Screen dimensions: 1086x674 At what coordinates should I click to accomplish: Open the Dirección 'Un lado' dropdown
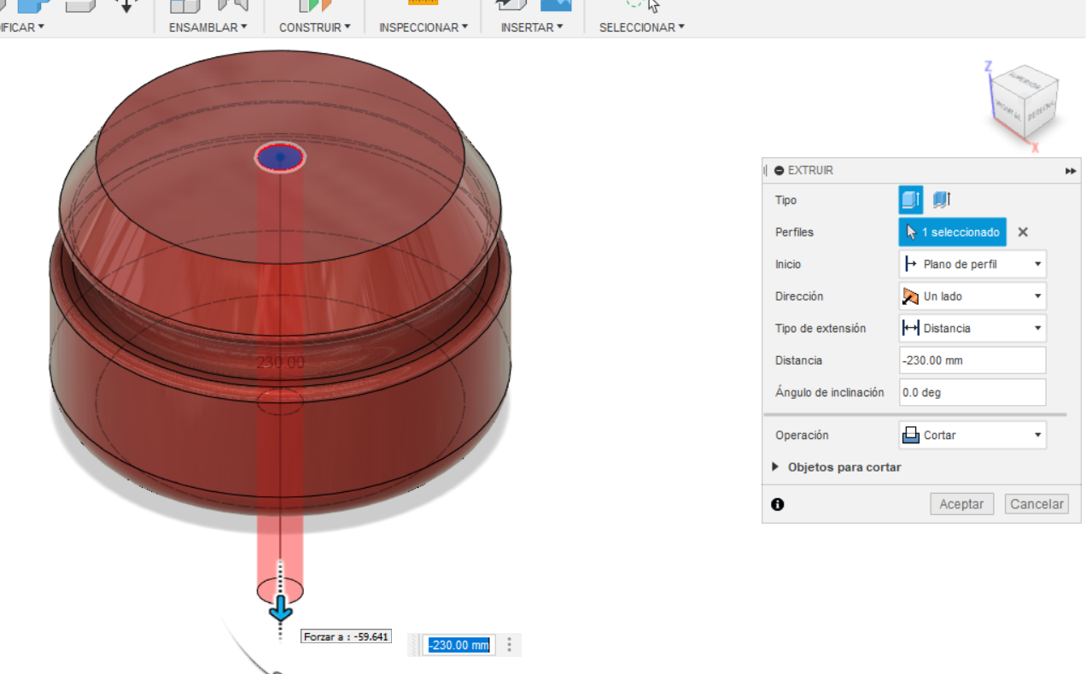pyautogui.click(x=972, y=296)
